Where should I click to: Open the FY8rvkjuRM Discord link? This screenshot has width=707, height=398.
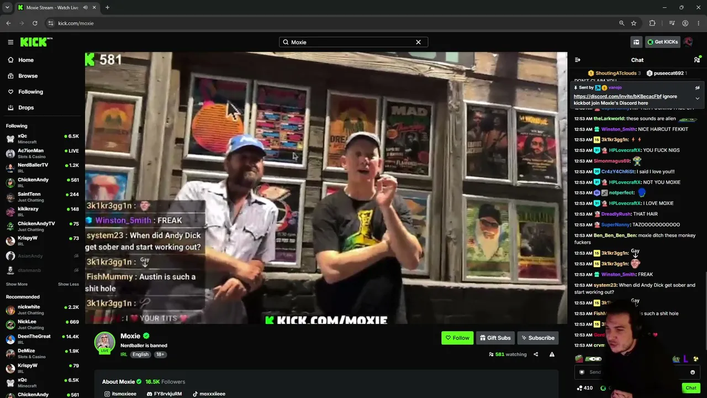[164, 394]
